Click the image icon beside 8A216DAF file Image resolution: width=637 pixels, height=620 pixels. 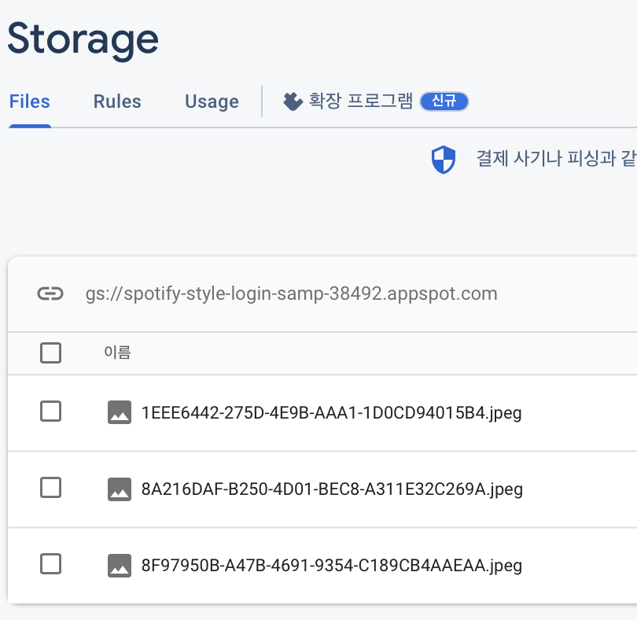pos(119,489)
